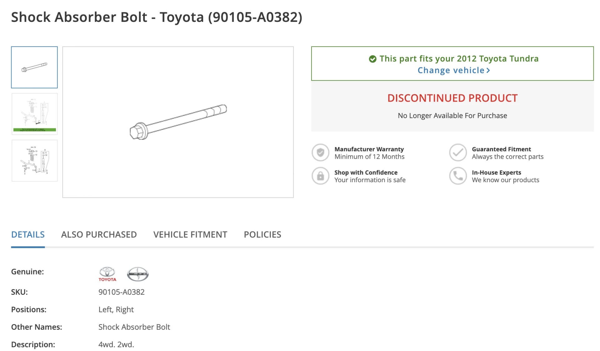
Task: Click the main shock absorber bolt image
Action: pyautogui.click(x=178, y=122)
